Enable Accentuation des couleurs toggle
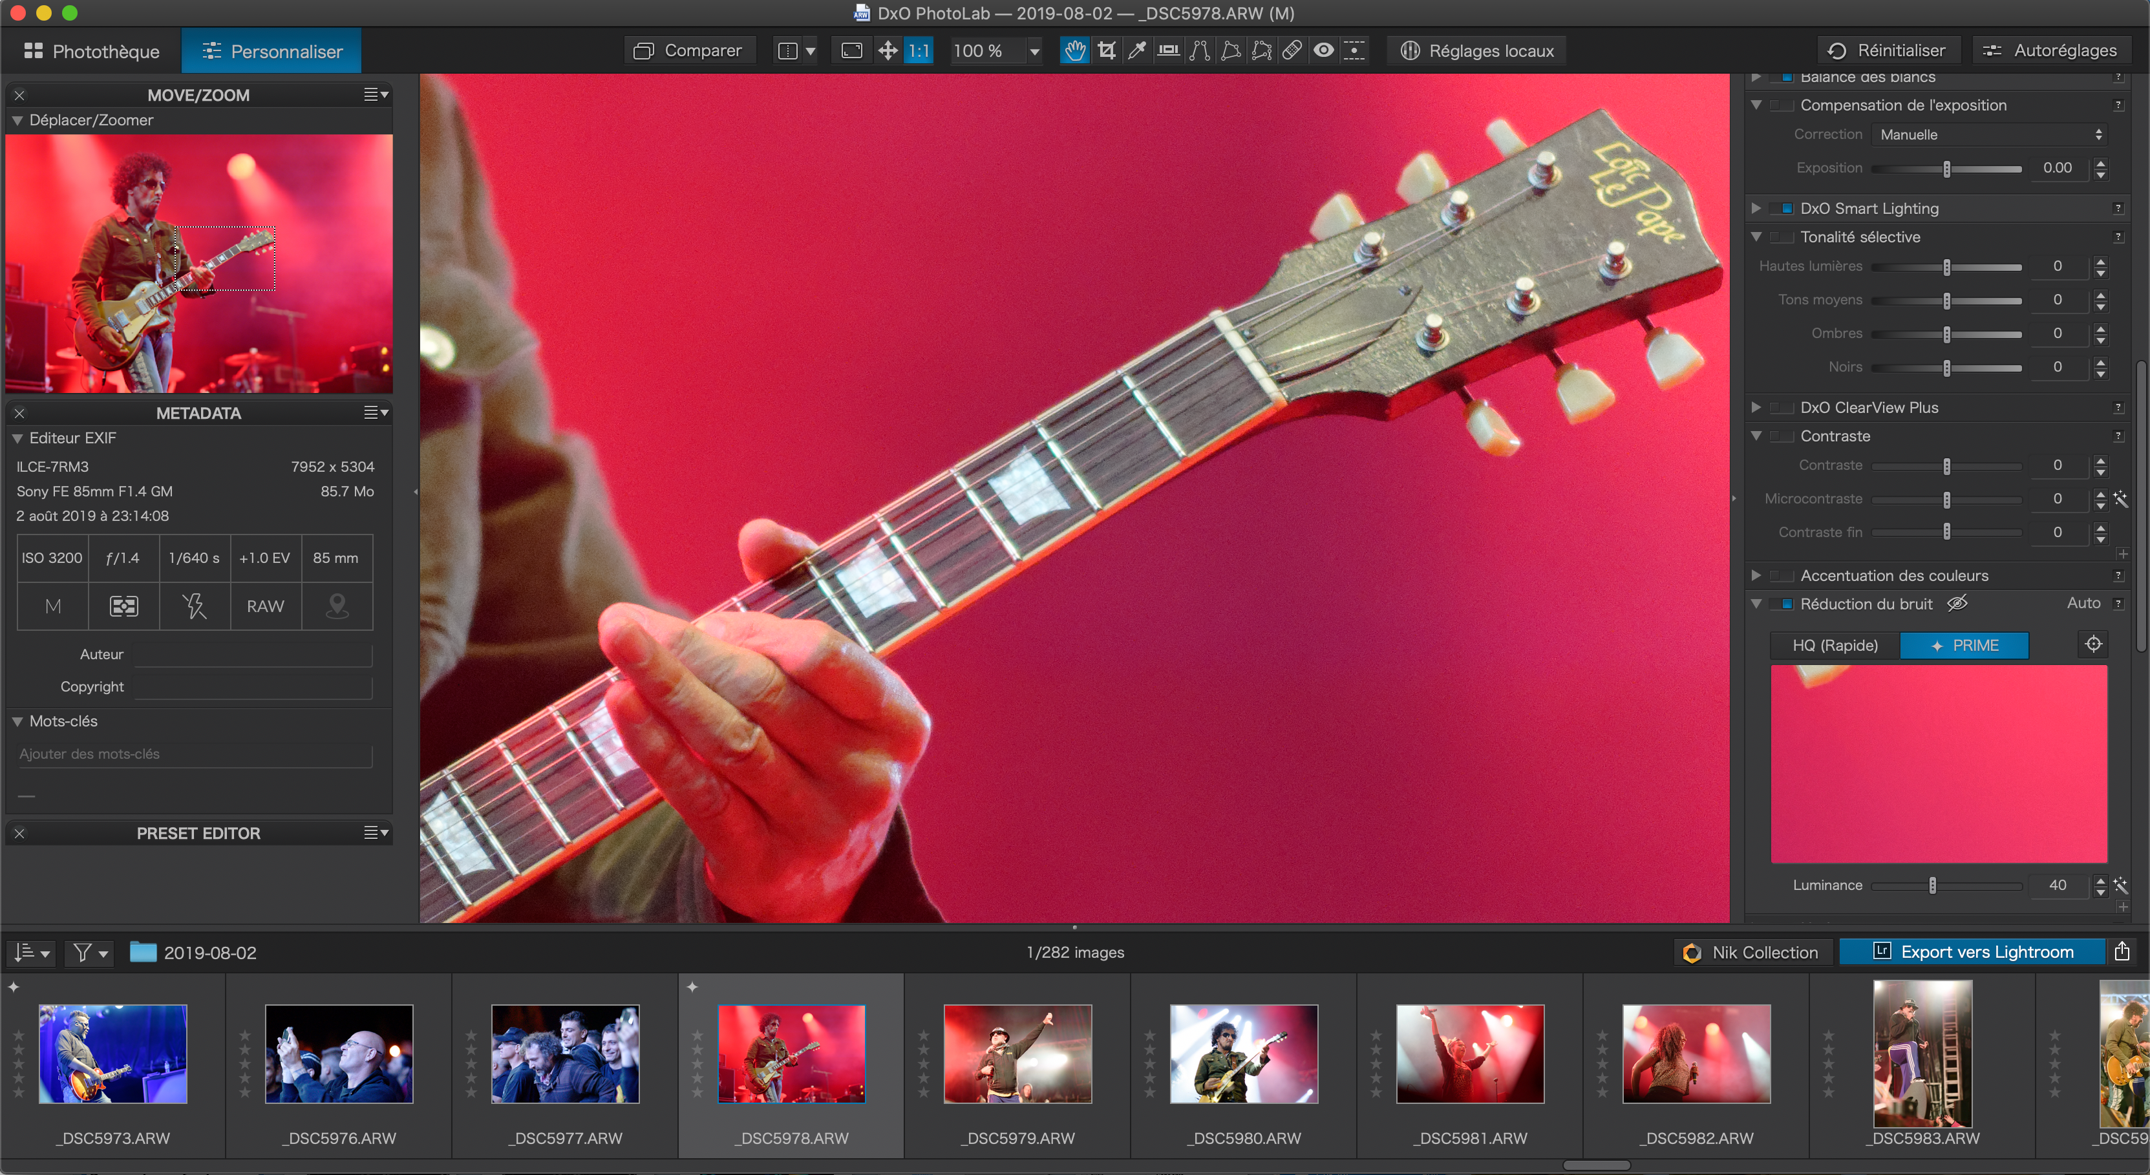 1782,576
